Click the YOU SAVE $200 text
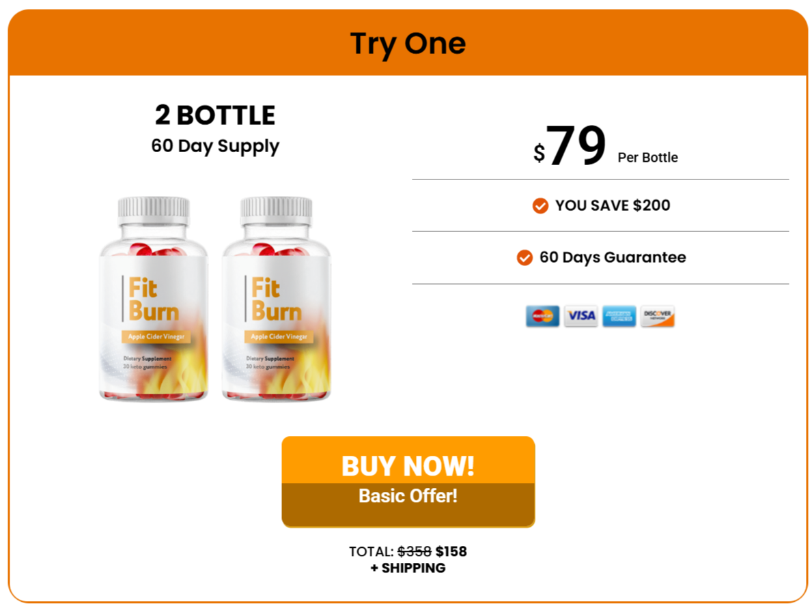The image size is (812, 610). [x=613, y=205]
